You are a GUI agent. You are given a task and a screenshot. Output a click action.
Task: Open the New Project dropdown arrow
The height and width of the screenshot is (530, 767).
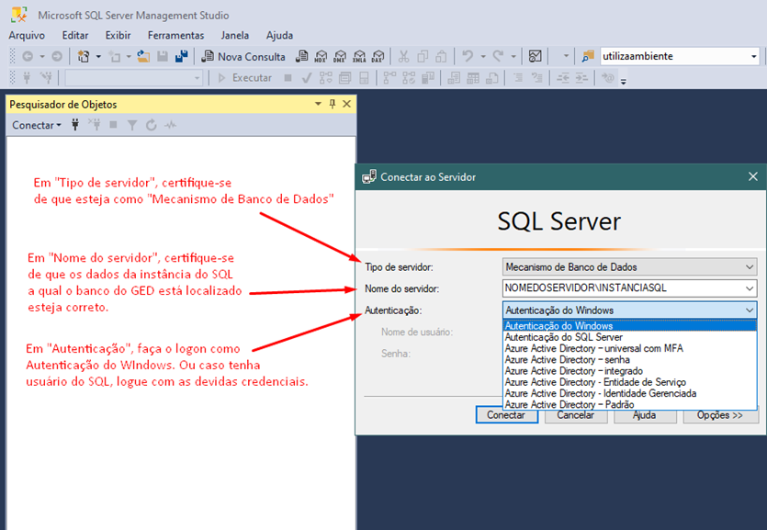(x=98, y=57)
